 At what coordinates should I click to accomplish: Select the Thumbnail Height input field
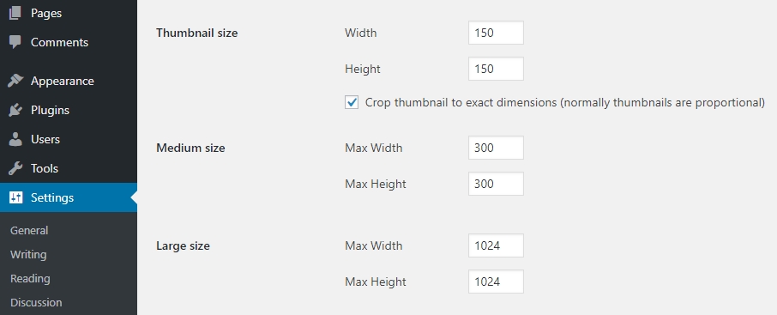click(496, 69)
